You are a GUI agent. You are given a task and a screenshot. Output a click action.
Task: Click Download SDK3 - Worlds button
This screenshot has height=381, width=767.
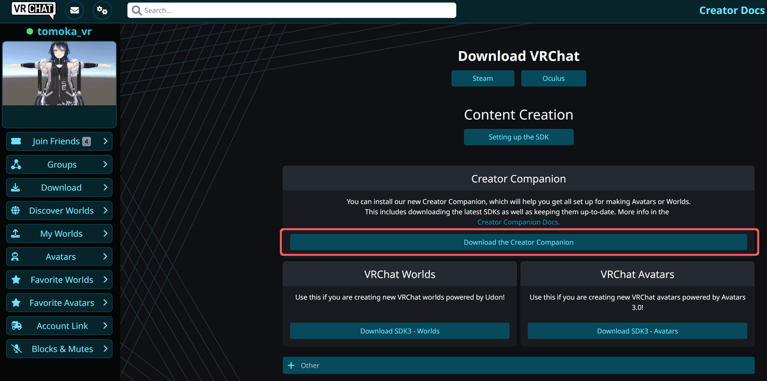click(x=399, y=331)
